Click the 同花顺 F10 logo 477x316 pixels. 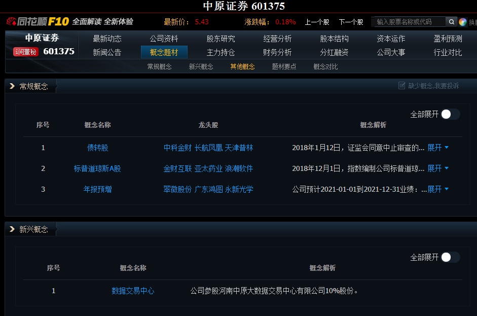pyautogui.click(x=38, y=22)
